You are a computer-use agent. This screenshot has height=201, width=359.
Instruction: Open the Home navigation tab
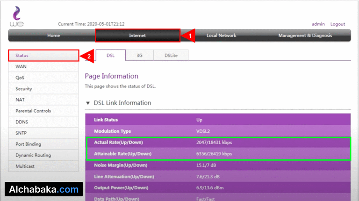[53, 36]
